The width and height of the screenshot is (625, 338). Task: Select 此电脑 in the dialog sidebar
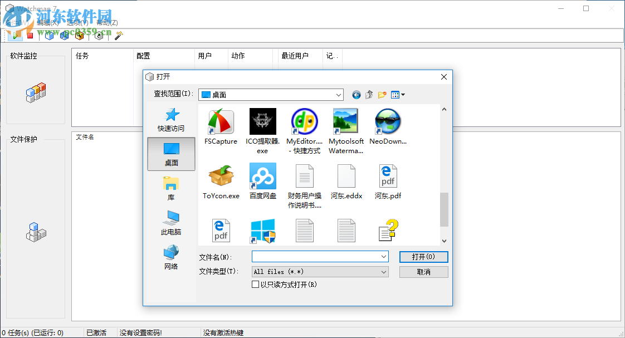(x=170, y=223)
